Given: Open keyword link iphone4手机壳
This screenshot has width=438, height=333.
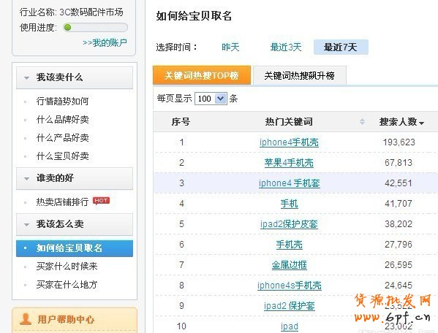Looking at the screenshot, I should pyautogui.click(x=289, y=142).
